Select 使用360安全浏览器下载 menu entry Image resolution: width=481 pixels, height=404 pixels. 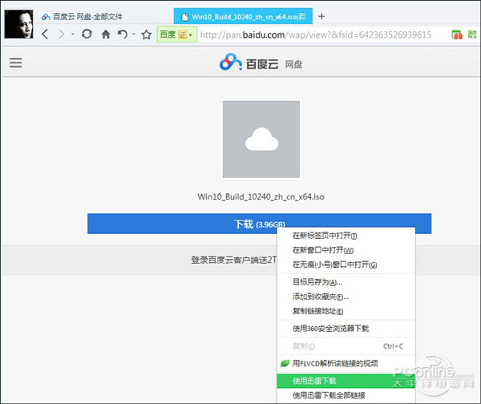tap(346, 328)
